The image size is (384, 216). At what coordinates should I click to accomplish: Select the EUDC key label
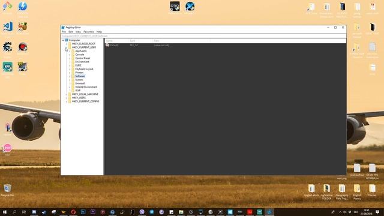coord(78,65)
